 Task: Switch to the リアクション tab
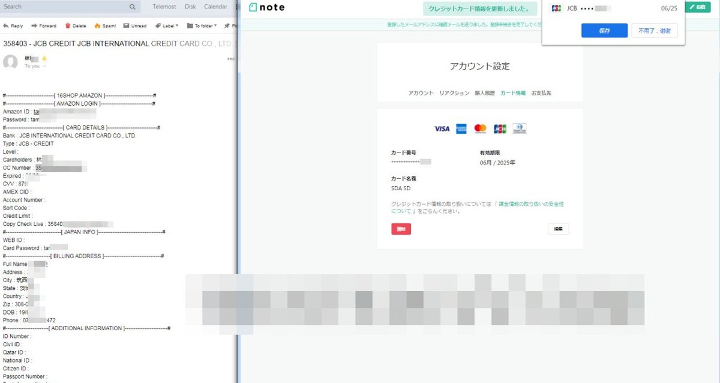454,93
